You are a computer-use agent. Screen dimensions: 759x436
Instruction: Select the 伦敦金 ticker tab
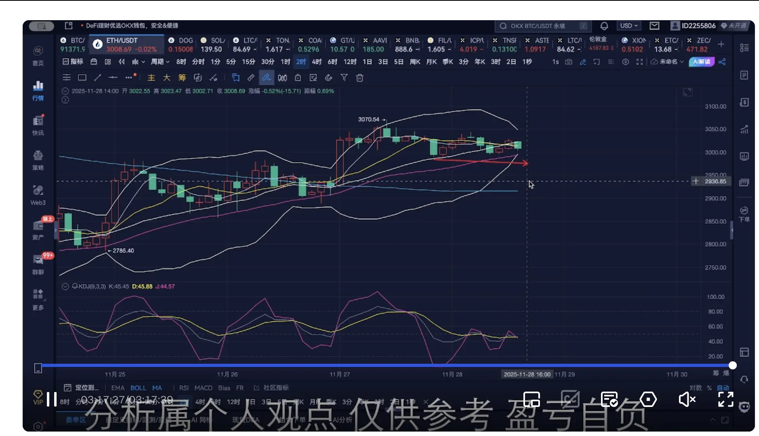(x=601, y=44)
